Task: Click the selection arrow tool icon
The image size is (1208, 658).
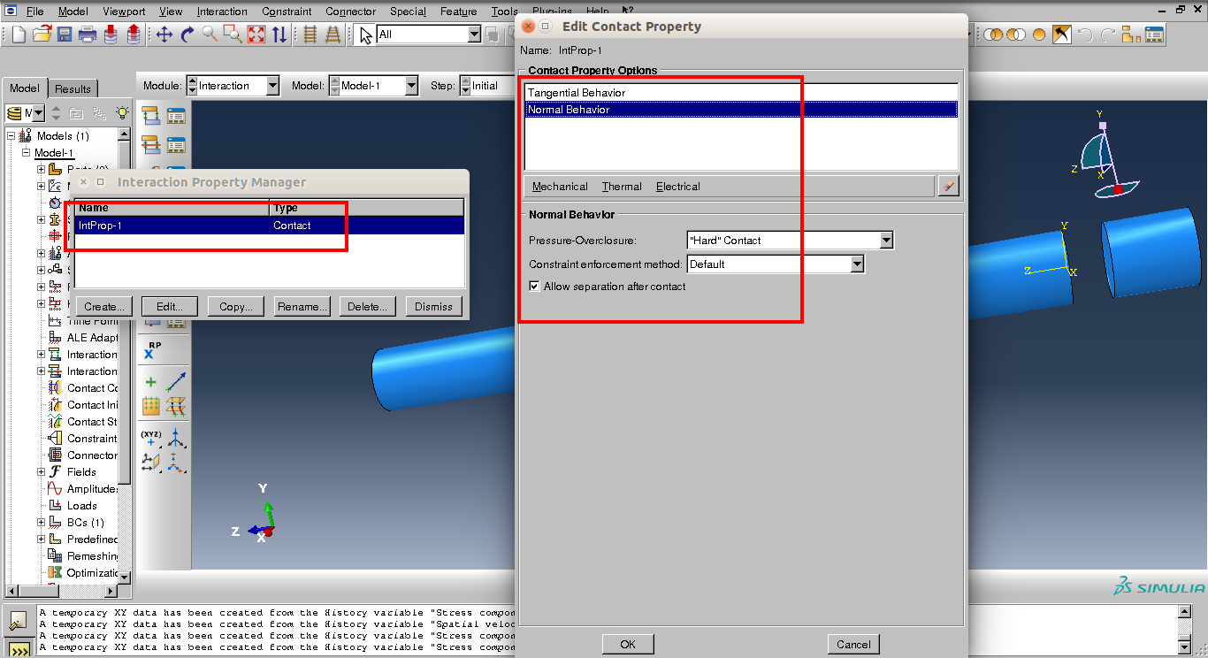Action: pos(366,34)
